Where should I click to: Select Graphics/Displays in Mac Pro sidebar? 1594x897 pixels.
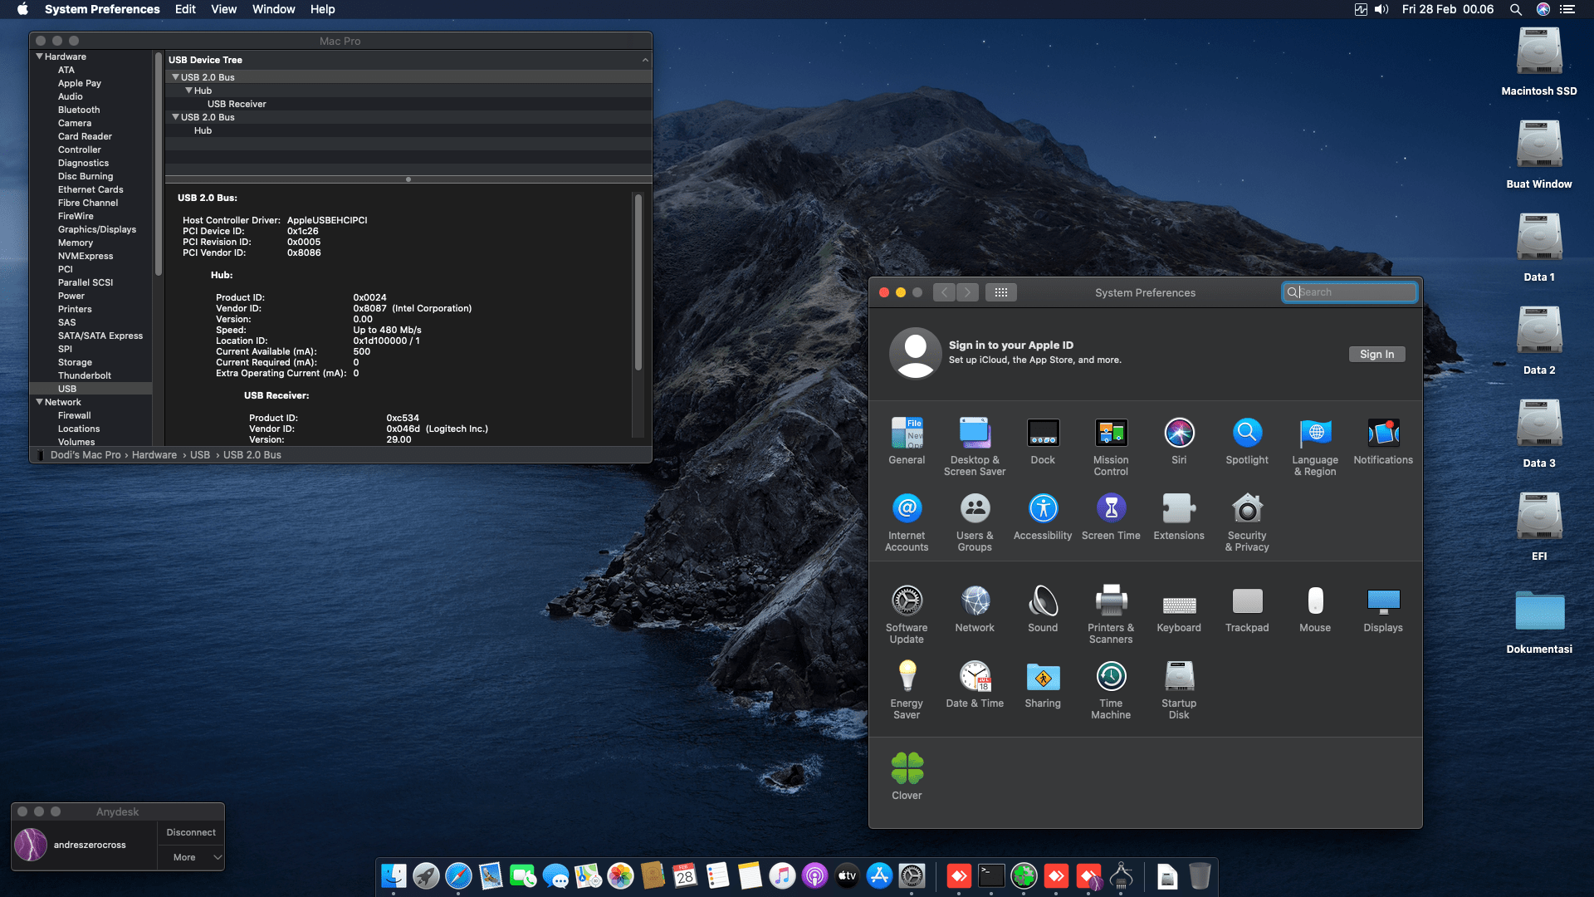pos(97,229)
